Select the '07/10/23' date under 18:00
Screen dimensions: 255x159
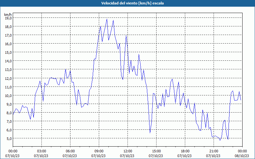(185, 156)
